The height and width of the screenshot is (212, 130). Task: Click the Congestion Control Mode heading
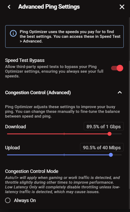click(32, 171)
